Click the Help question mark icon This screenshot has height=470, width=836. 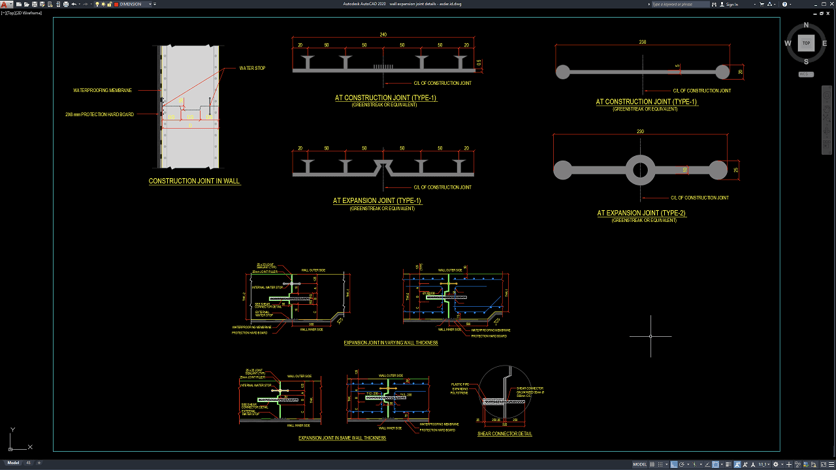point(784,5)
